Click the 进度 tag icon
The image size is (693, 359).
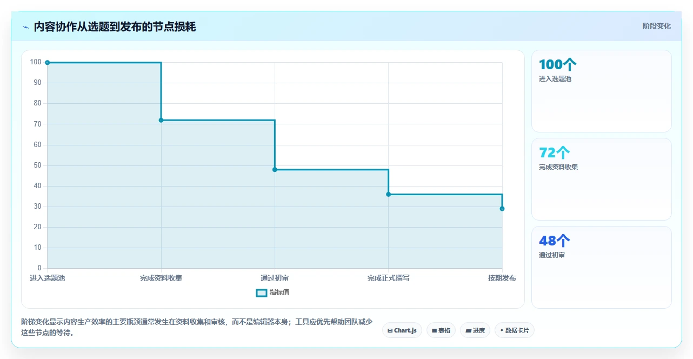pos(468,330)
